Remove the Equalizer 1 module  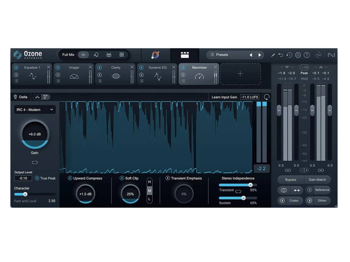pyautogui.click(x=49, y=67)
